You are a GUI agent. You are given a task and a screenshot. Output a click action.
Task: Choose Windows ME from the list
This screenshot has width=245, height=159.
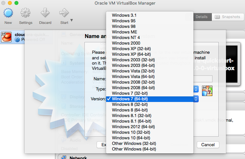[x=150, y=32]
